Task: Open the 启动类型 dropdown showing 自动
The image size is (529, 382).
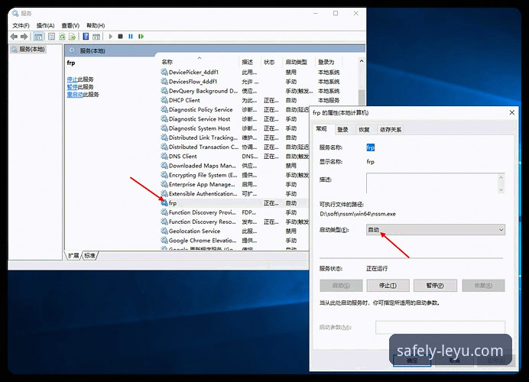Action: click(436, 230)
